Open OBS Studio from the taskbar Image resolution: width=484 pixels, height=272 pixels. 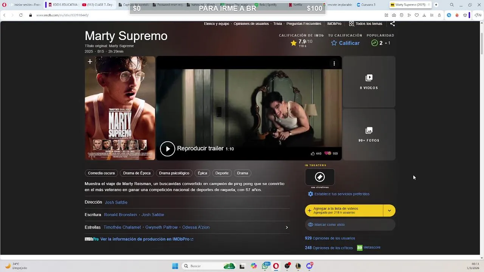(287, 266)
